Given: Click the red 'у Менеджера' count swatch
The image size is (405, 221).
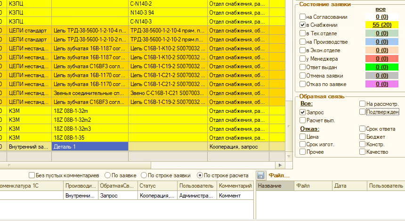Looking at the screenshot, I should pyautogui.click(x=382, y=59).
